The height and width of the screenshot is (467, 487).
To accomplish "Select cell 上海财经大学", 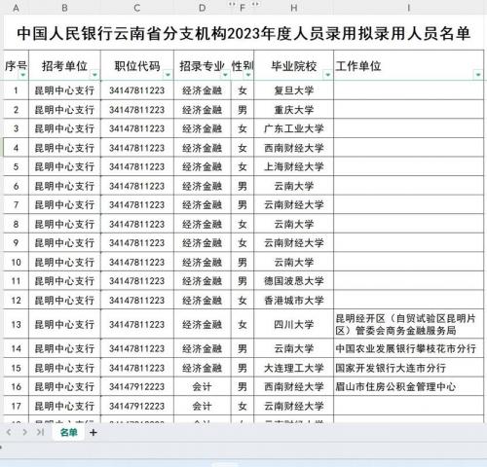I will click(x=294, y=166).
